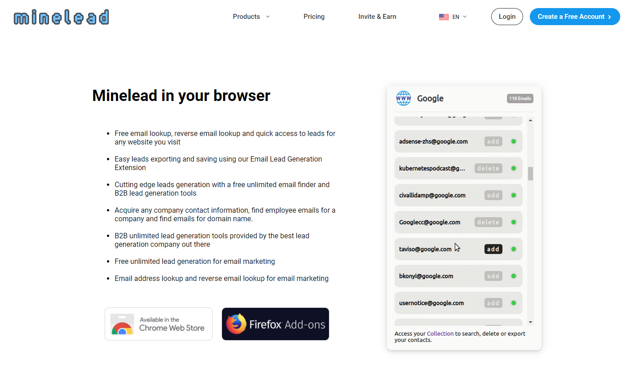Click the globe WWW icon beside Google

click(404, 98)
